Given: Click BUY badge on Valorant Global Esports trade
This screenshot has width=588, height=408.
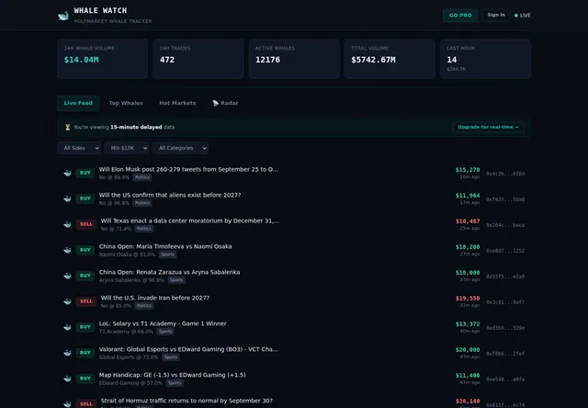Looking at the screenshot, I should 85,353.
